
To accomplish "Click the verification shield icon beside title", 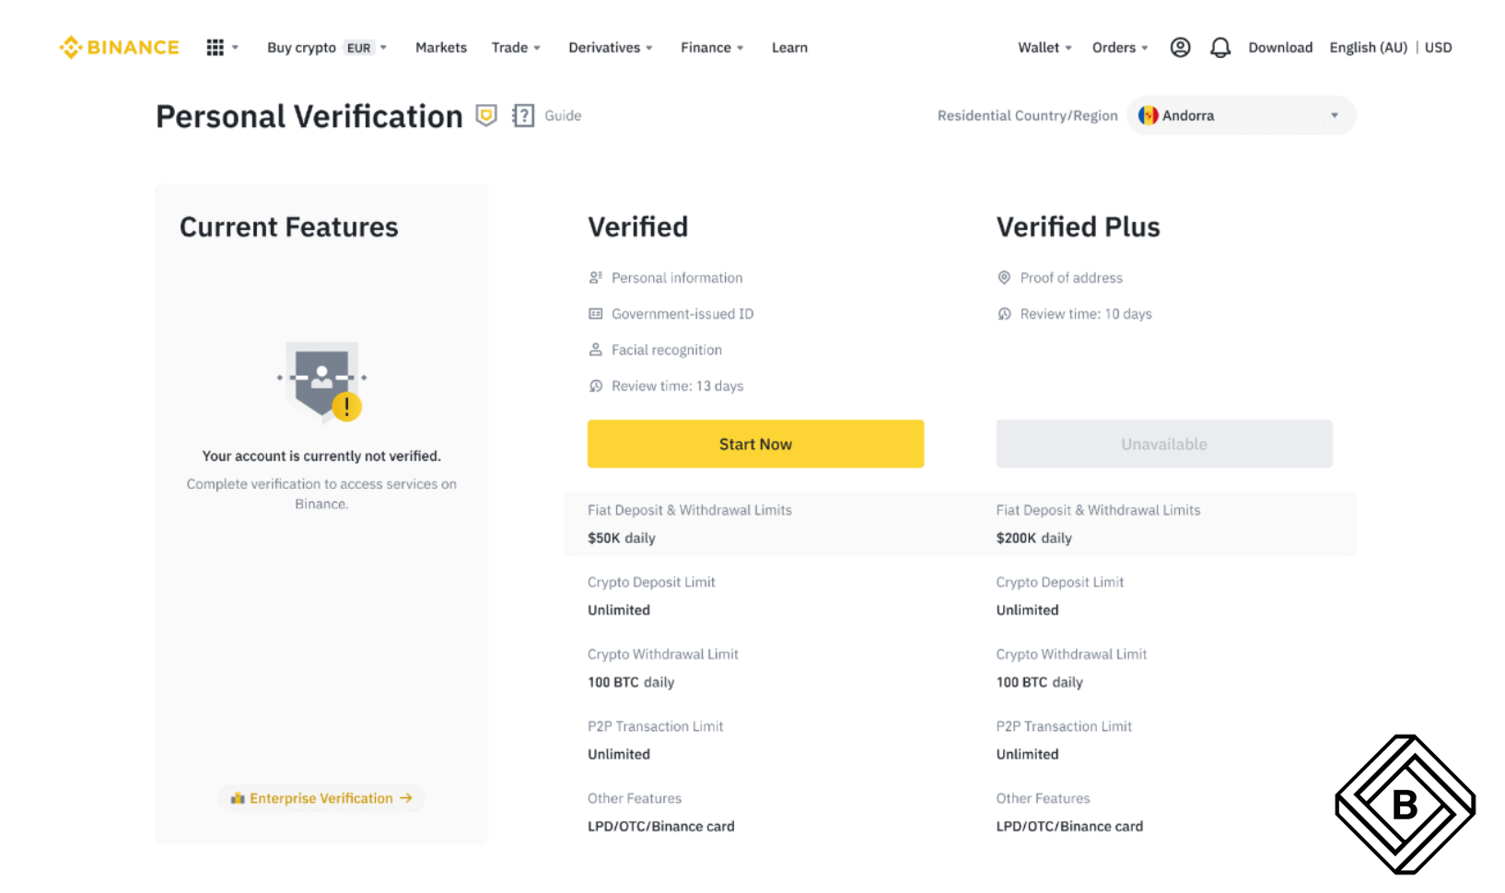I will pyautogui.click(x=486, y=115).
